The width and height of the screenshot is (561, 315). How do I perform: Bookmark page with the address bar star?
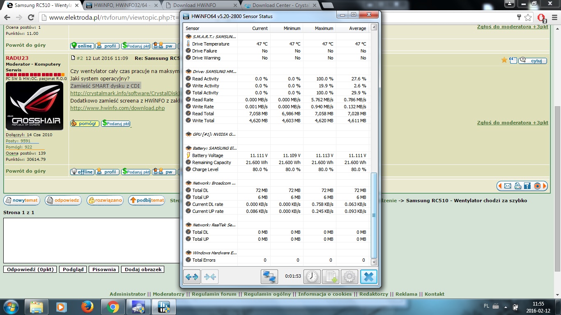[x=528, y=18]
